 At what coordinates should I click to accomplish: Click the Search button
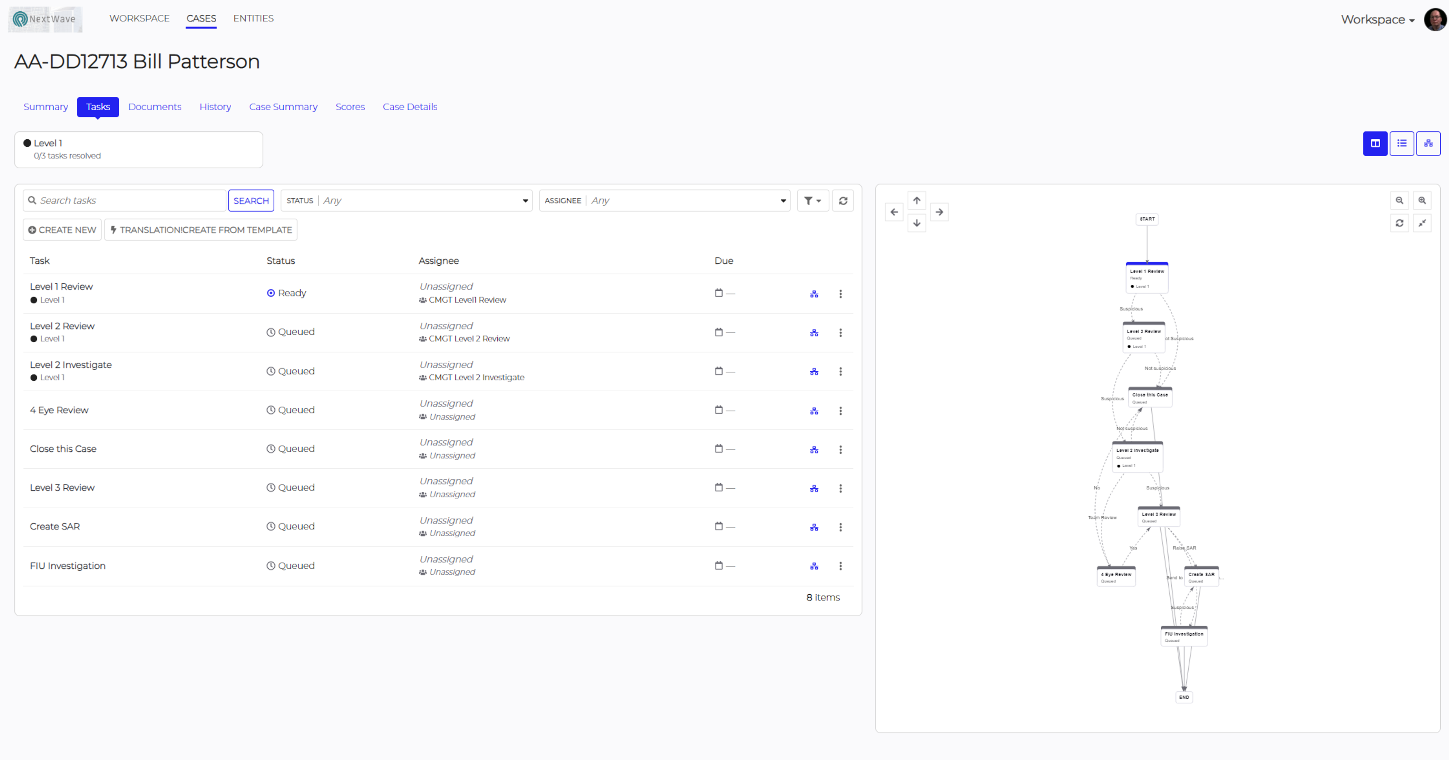coord(251,201)
